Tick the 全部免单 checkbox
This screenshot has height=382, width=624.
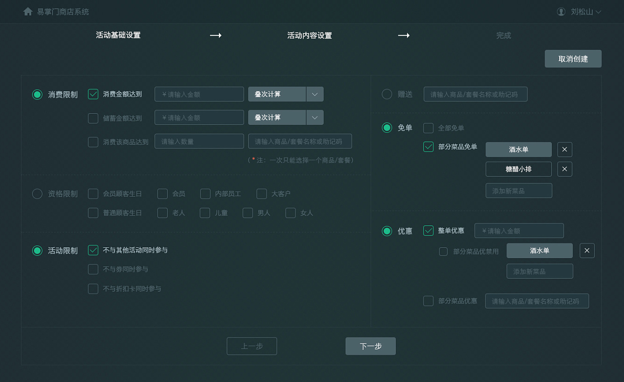(x=428, y=128)
